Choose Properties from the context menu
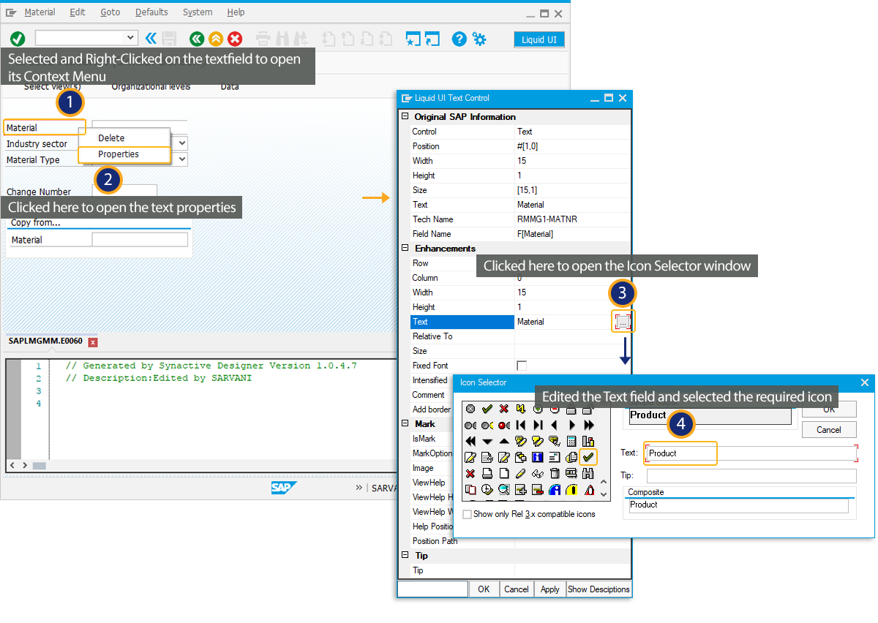Screen dimensions: 878x623 [124, 154]
